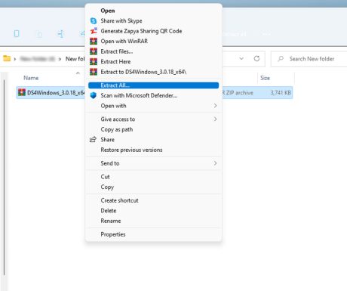Click the Zapya icon in context menu
The height and width of the screenshot is (291, 347).
[x=94, y=31]
